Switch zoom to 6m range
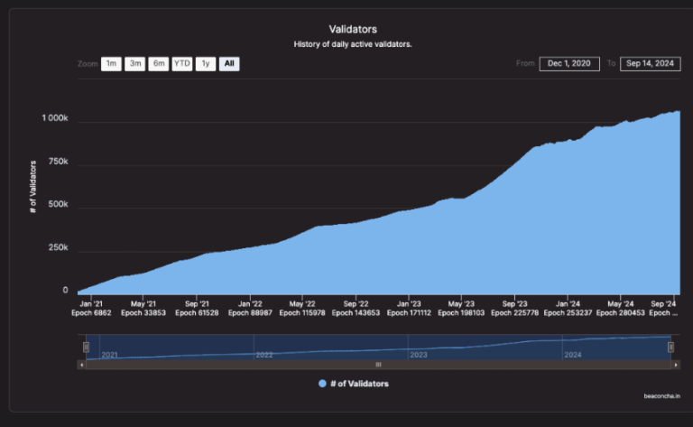Image resolution: width=693 pixels, height=427 pixels. point(159,64)
